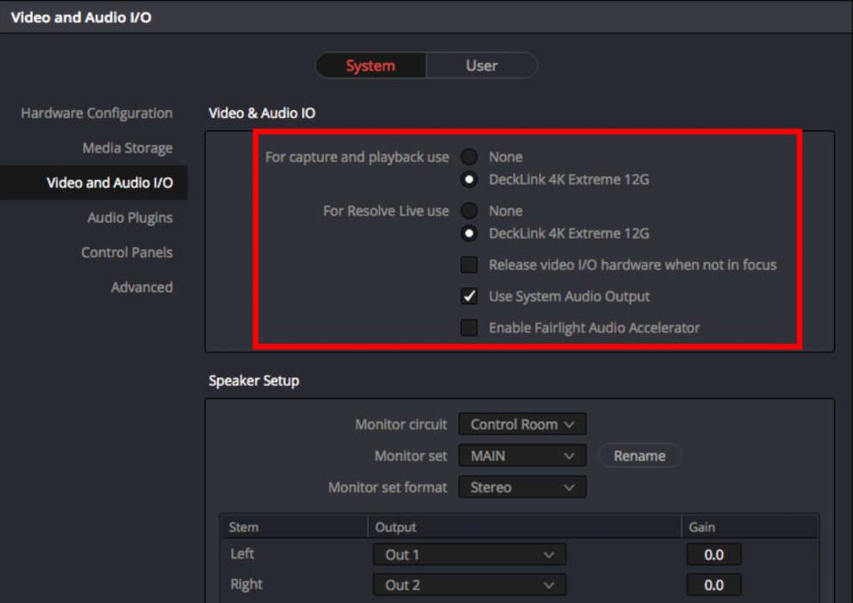Click the Monitor circuit label
This screenshot has width=853, height=603.
point(401,424)
